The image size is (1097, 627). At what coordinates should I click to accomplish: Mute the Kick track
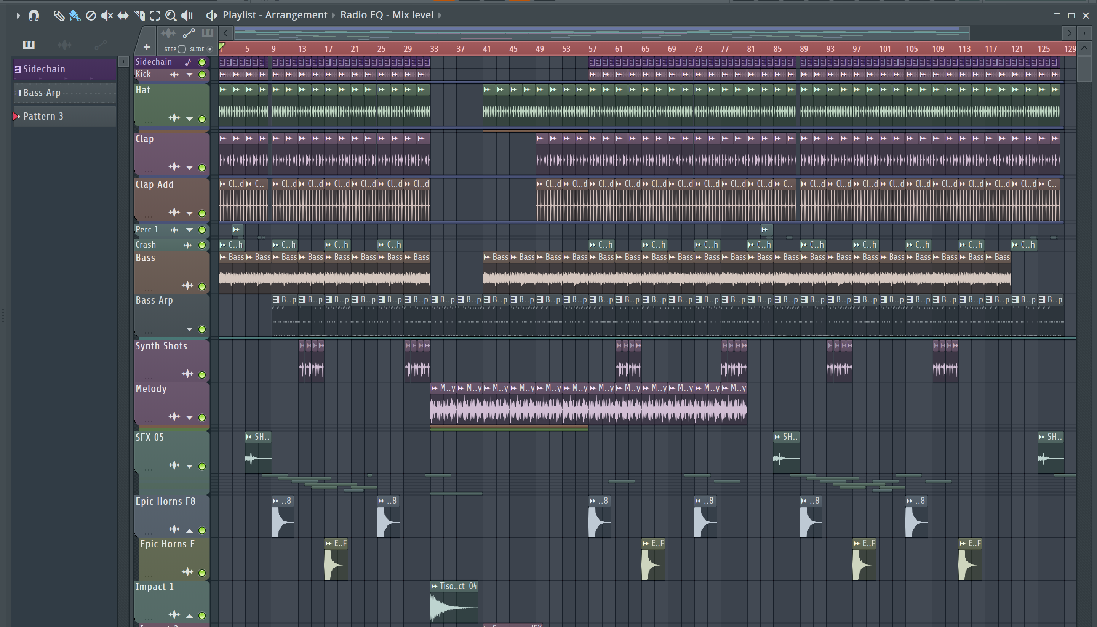click(x=202, y=75)
